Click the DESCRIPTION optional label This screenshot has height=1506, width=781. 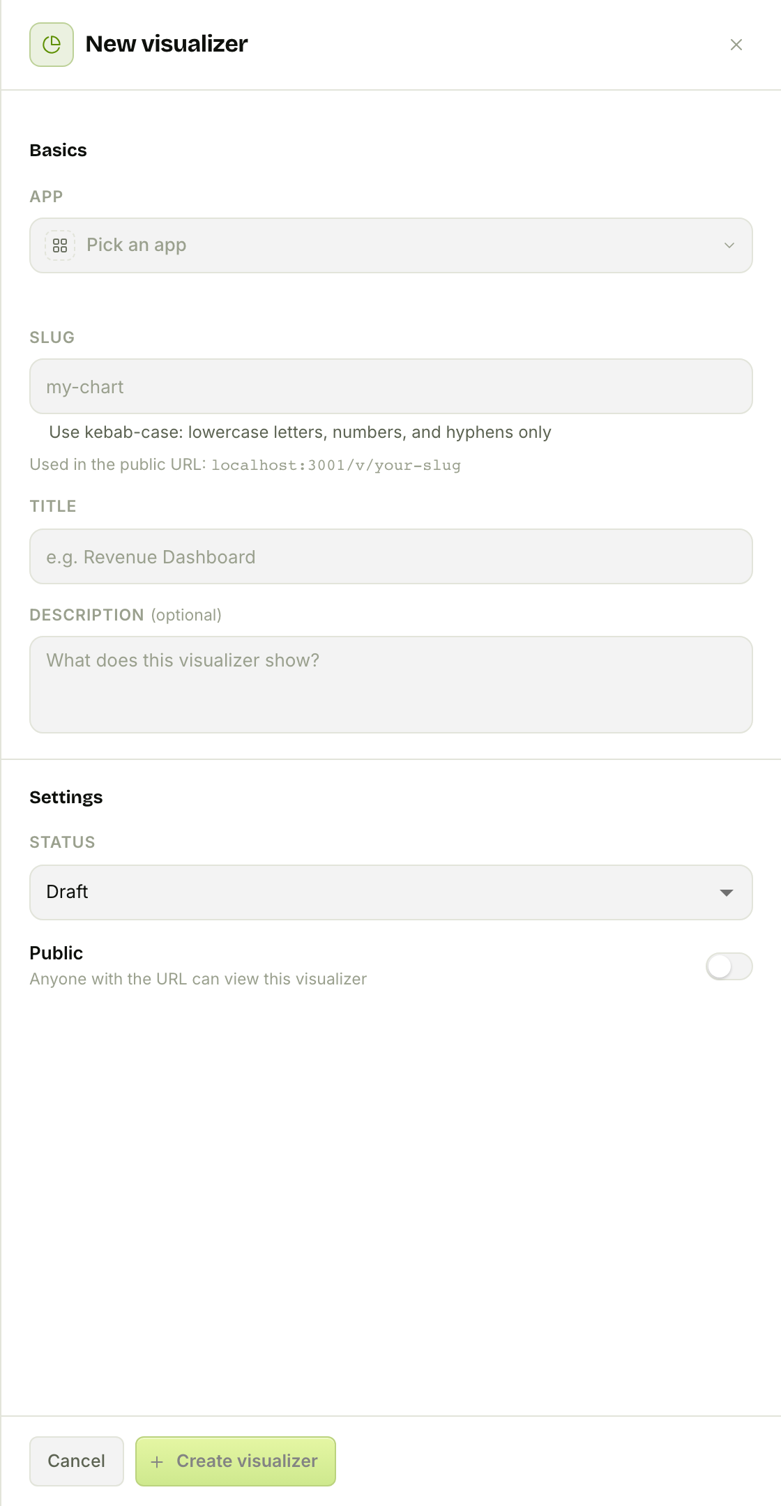click(126, 615)
